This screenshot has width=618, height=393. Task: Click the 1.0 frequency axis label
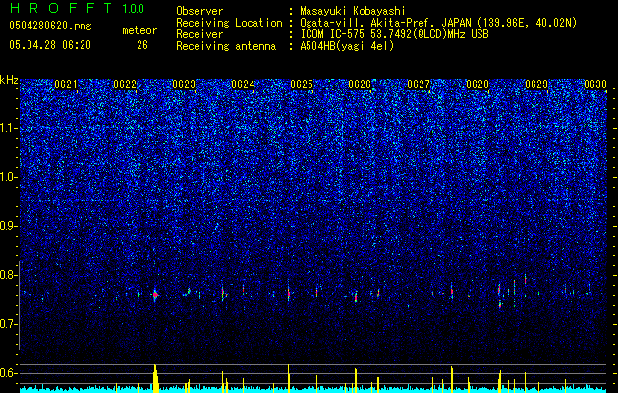(x=9, y=177)
